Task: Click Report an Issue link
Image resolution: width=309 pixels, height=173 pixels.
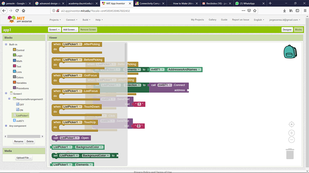Action: click(241, 20)
